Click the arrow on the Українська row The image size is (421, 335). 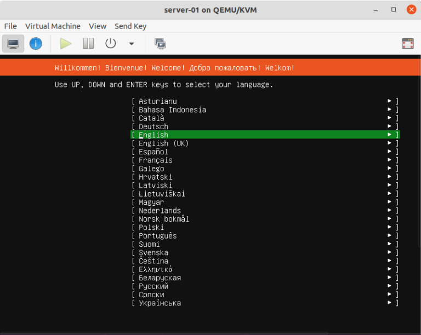tap(389, 302)
